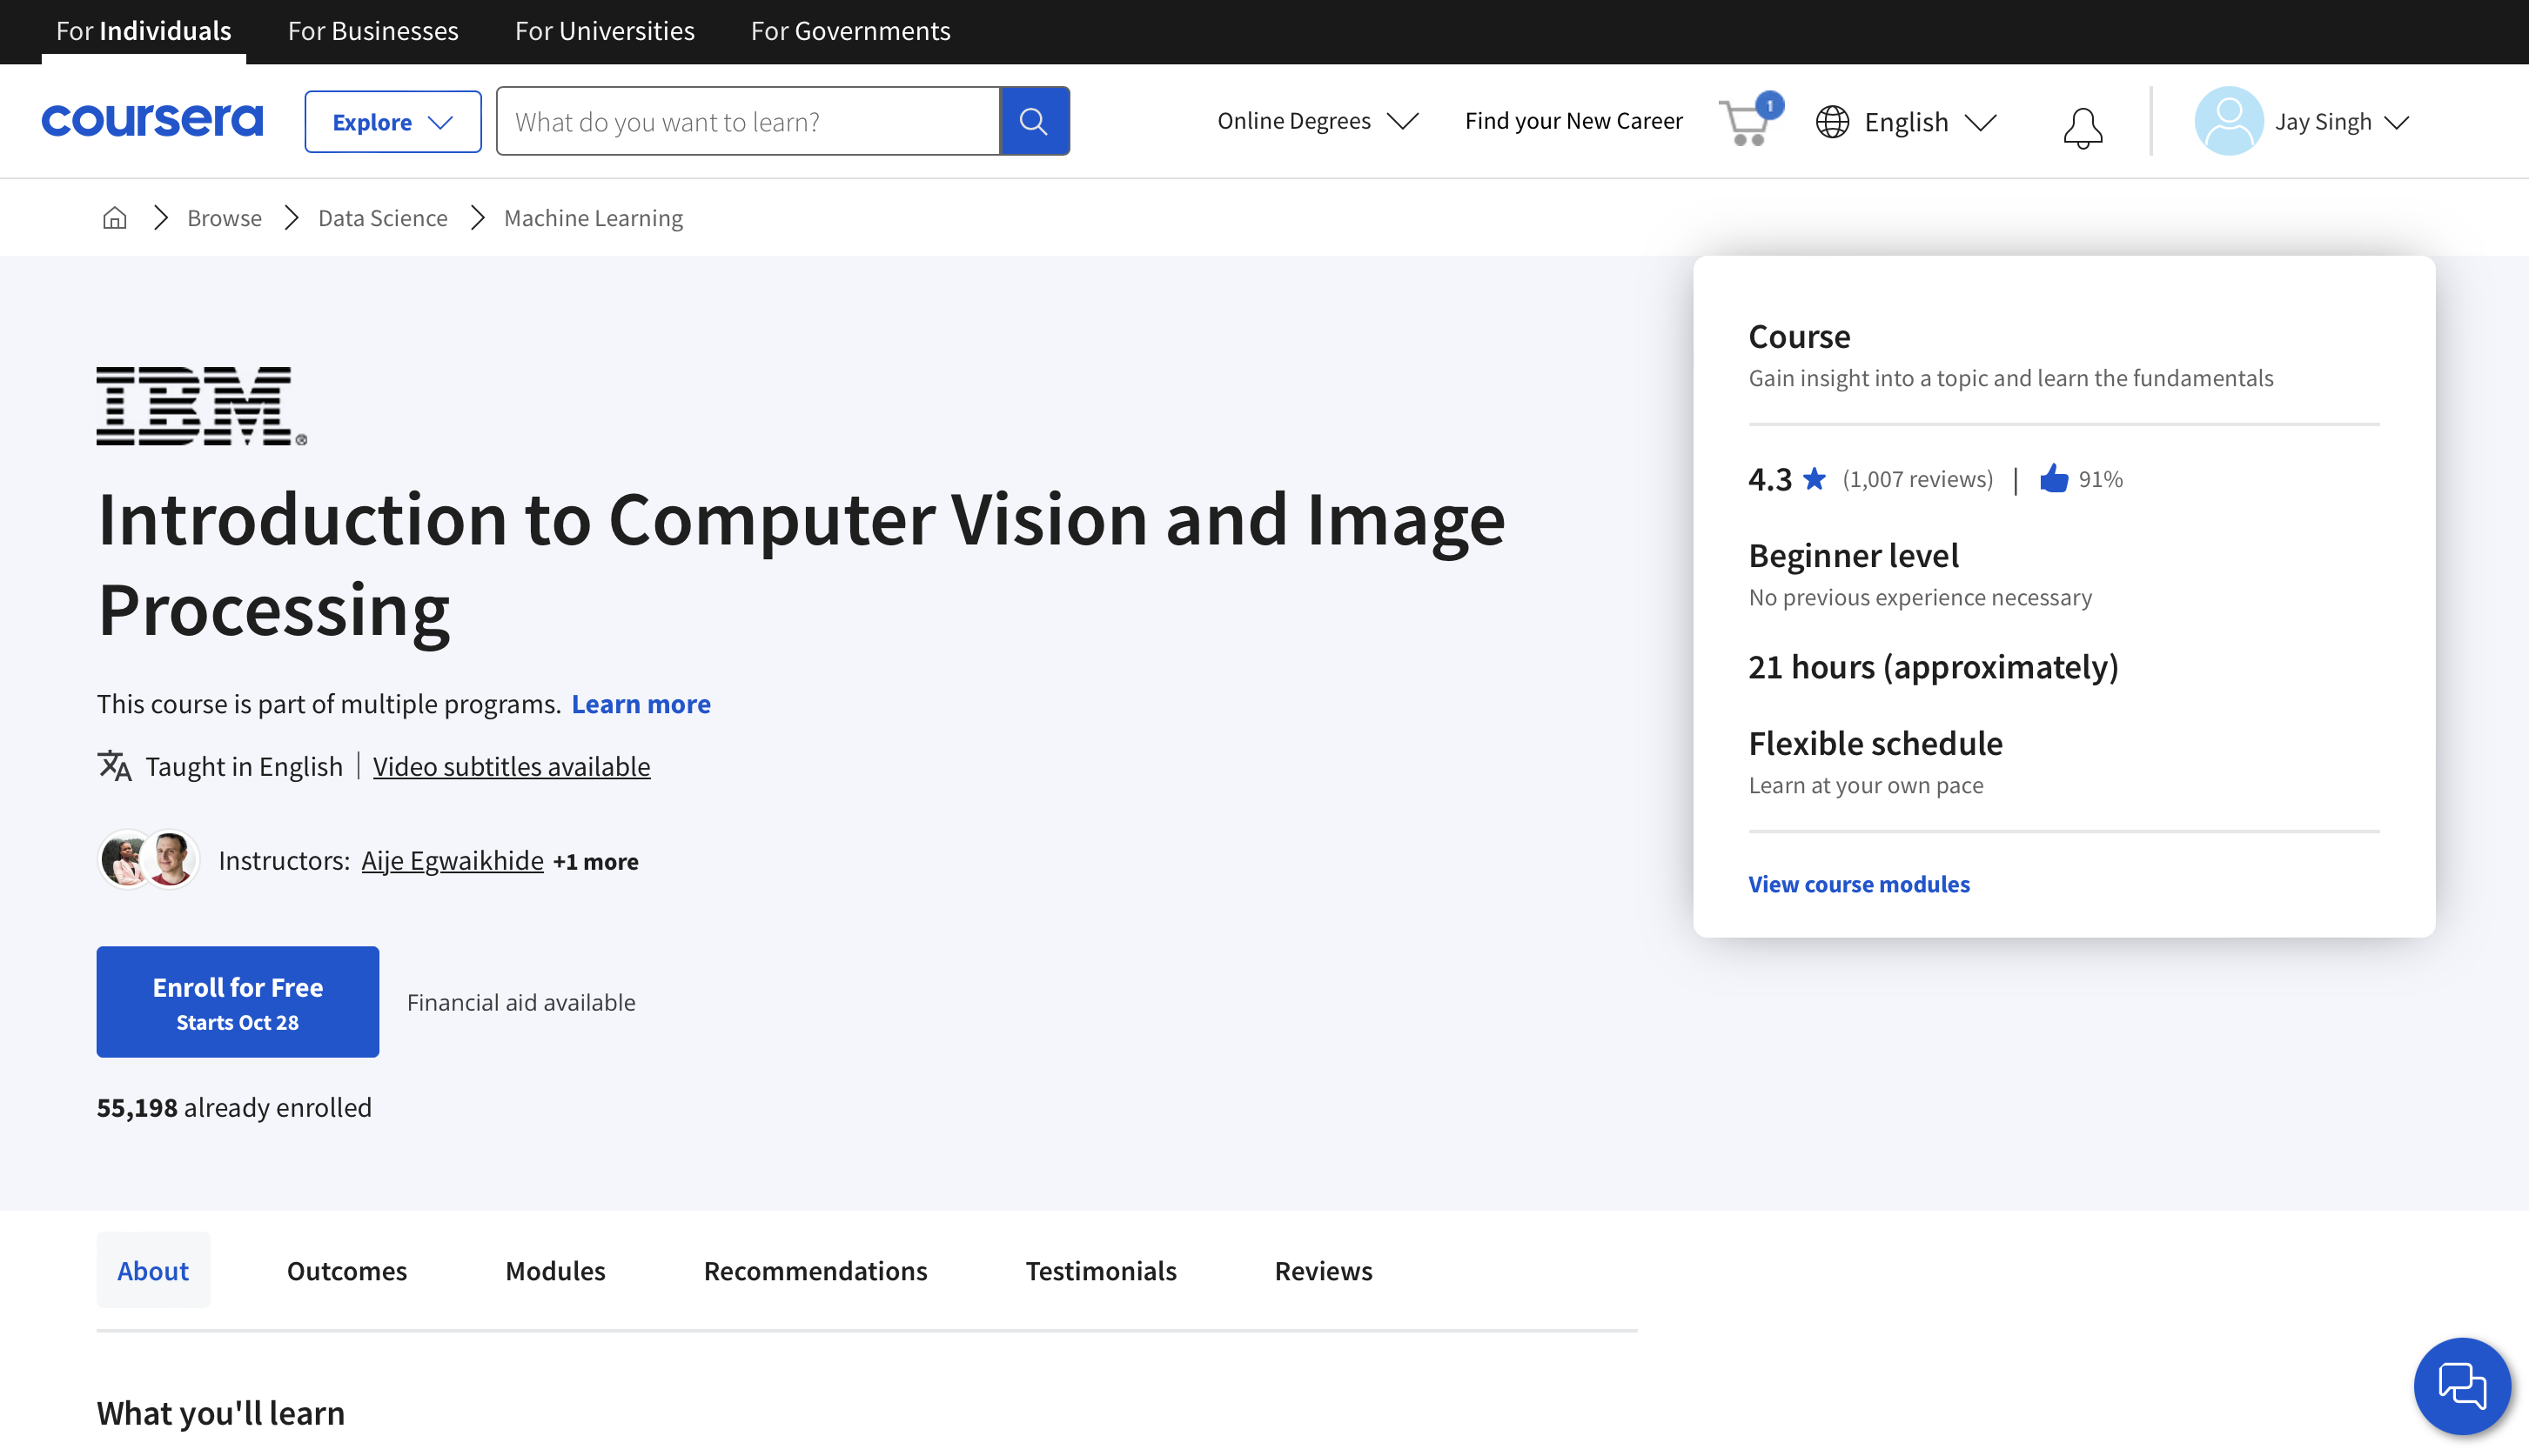
Task: Switch to the Modules tab
Action: click(x=554, y=1269)
